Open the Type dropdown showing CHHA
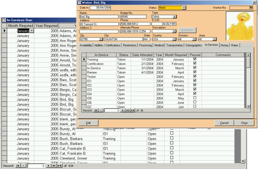Screen dimensions: 258x169 click(x=175, y=17)
